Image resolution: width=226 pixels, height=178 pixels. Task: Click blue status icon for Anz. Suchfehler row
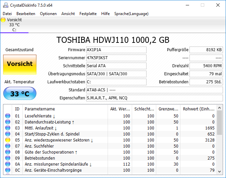coord(8,146)
